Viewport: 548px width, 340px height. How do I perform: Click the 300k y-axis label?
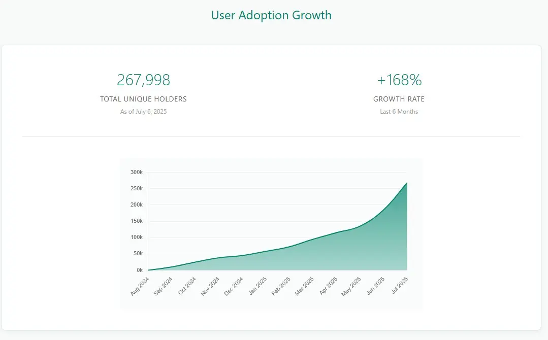[137, 172]
